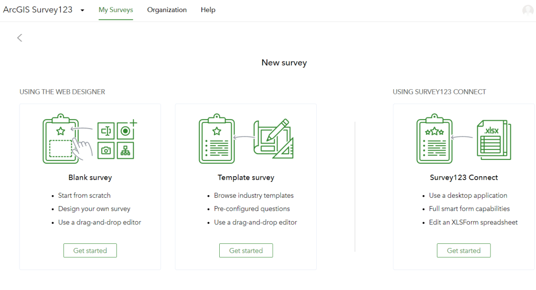Image resolution: width=536 pixels, height=290 pixels.
Task: Click the ArcGIS Survey123 title
Action: (x=38, y=10)
